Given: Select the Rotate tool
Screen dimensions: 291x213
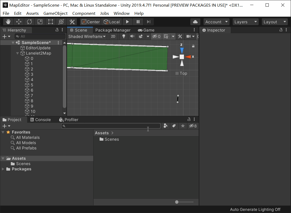Looking at the screenshot, I should (x=29, y=22).
